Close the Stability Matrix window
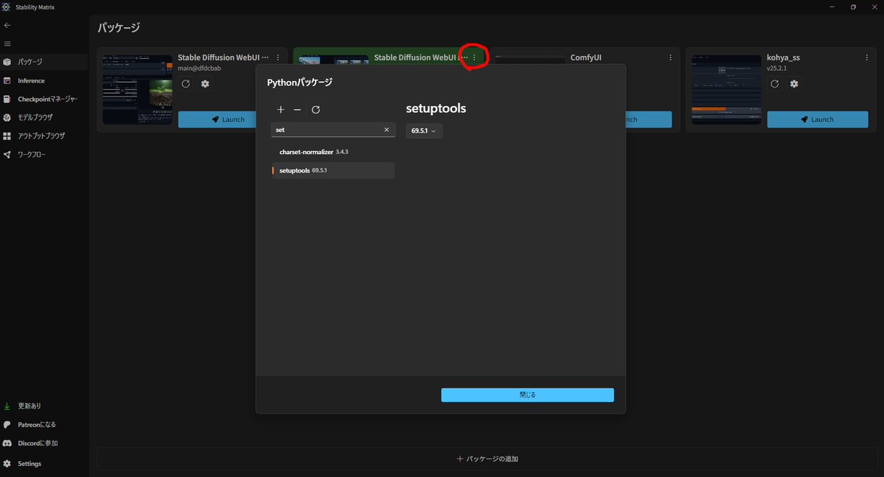Image resolution: width=884 pixels, height=477 pixels. coord(874,7)
